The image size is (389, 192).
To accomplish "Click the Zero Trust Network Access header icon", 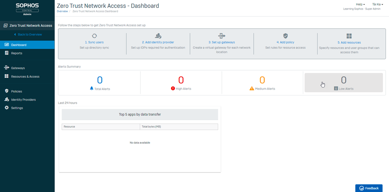I will click(6, 26).
